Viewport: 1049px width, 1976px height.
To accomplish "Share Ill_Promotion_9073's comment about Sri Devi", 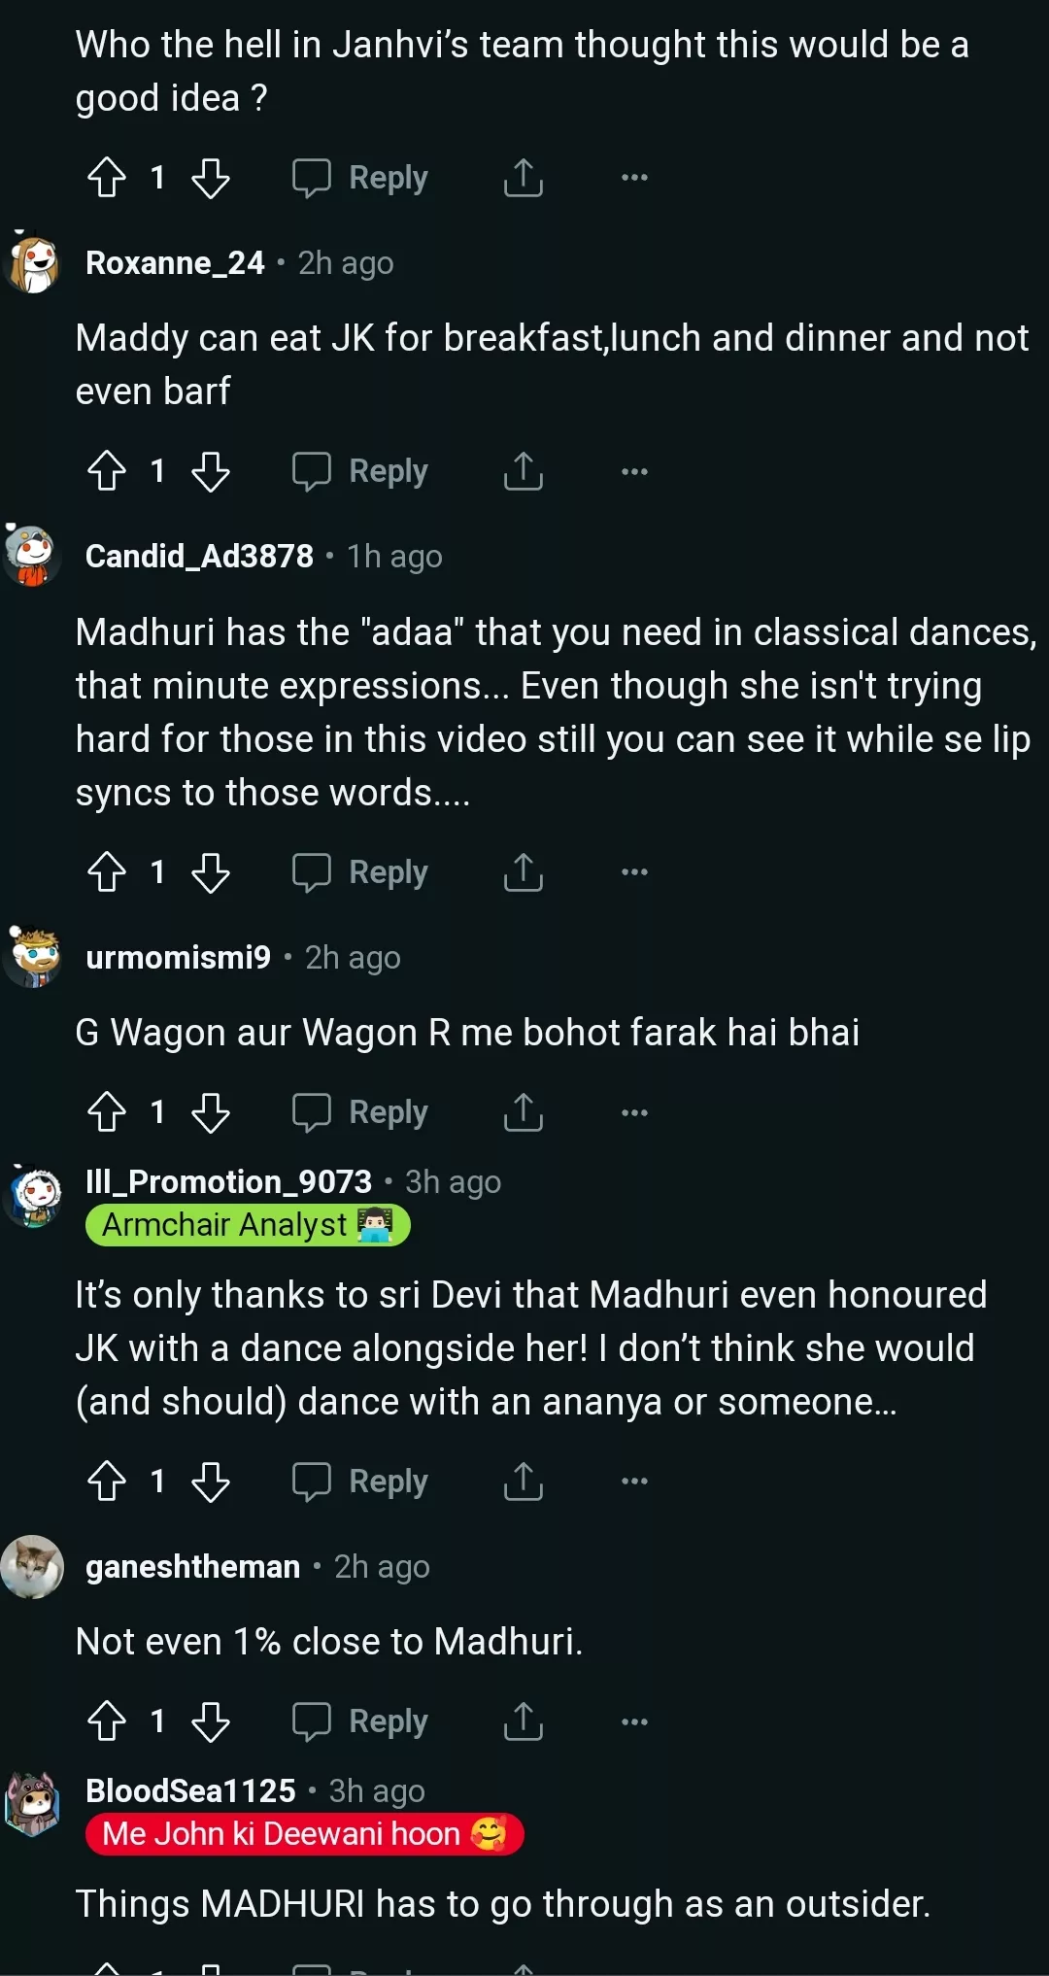I will tap(523, 1482).
